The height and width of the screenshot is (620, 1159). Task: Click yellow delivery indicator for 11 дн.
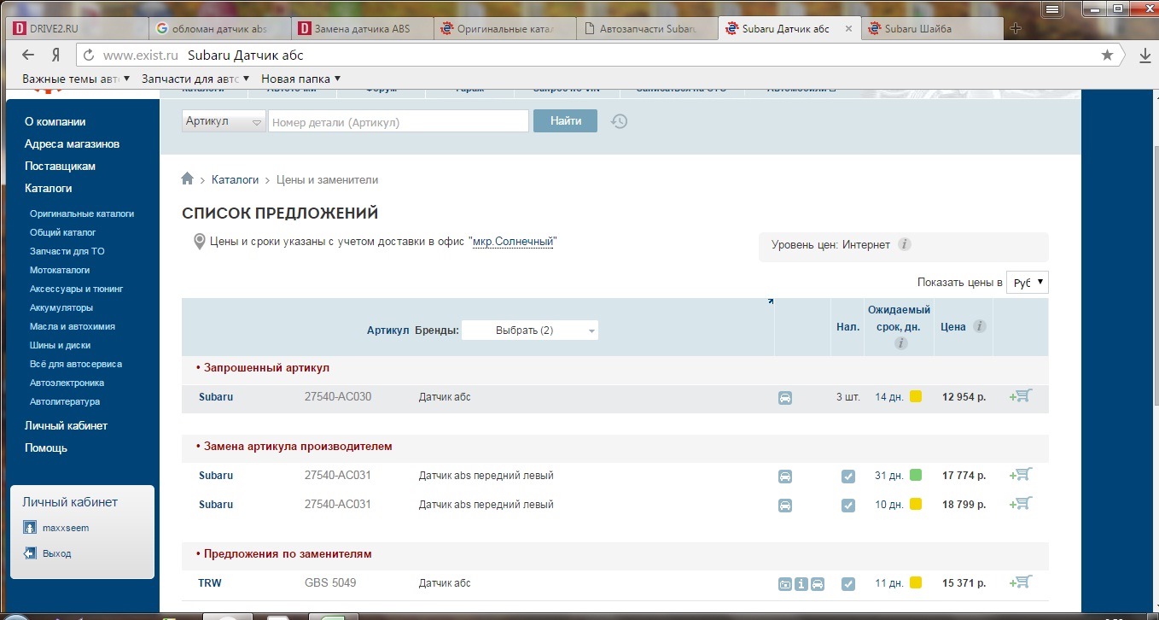click(x=916, y=582)
